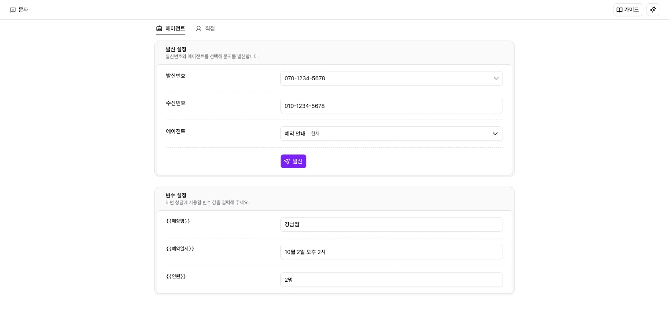Click the {{인원}} variable label
This screenshot has height=309, width=669.
tap(176, 276)
